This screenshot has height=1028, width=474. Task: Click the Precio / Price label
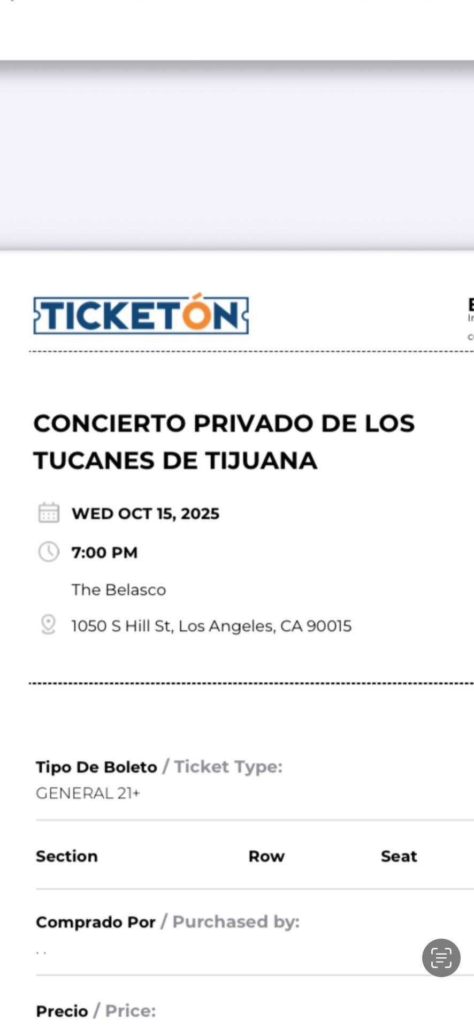[x=96, y=1011]
